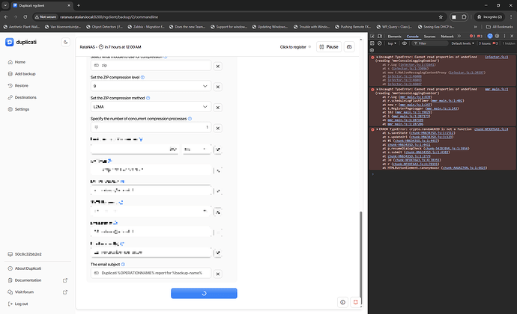Expand the first Uncaught TypeError message

(377, 57)
